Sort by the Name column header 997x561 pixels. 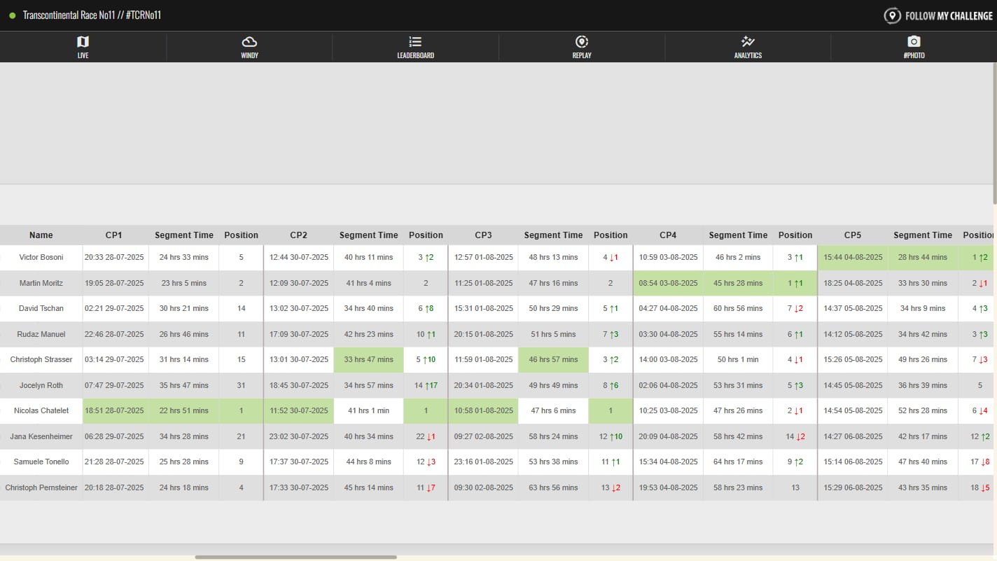(x=41, y=235)
